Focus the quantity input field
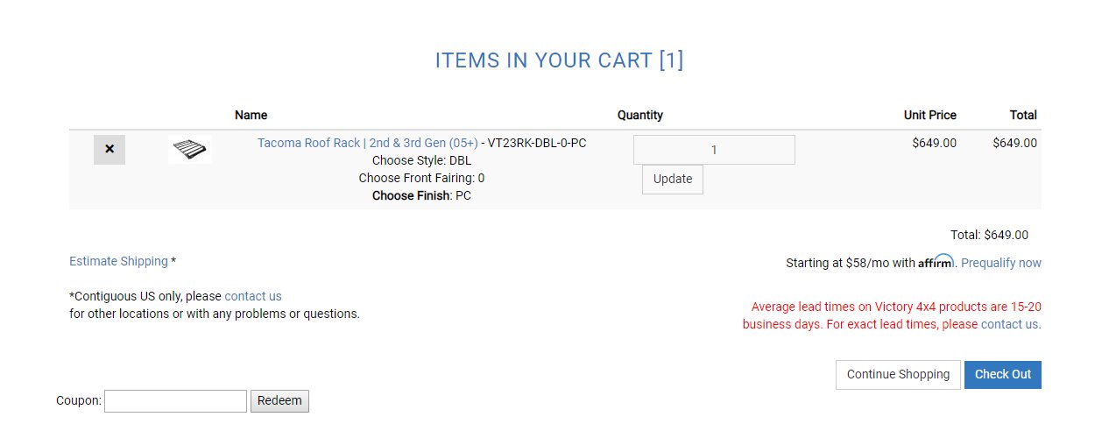This screenshot has height=445, width=1116. pyautogui.click(x=714, y=150)
